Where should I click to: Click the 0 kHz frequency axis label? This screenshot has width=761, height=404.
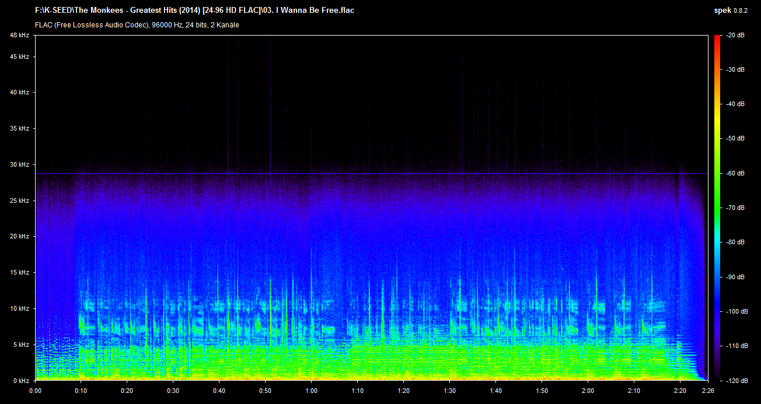pyautogui.click(x=20, y=381)
